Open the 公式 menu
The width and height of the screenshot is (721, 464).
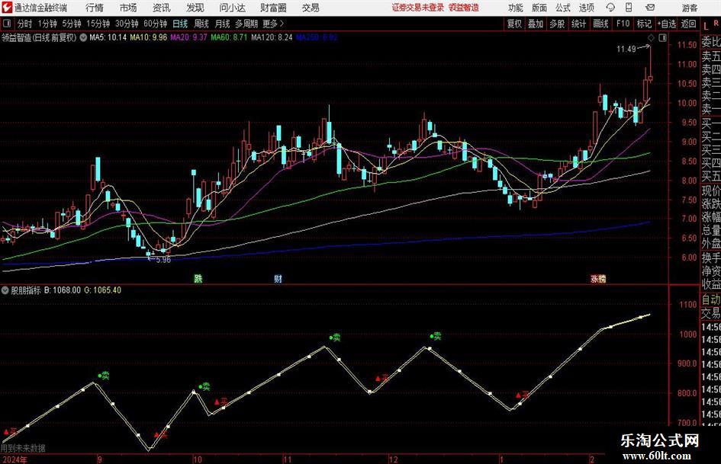[562, 8]
